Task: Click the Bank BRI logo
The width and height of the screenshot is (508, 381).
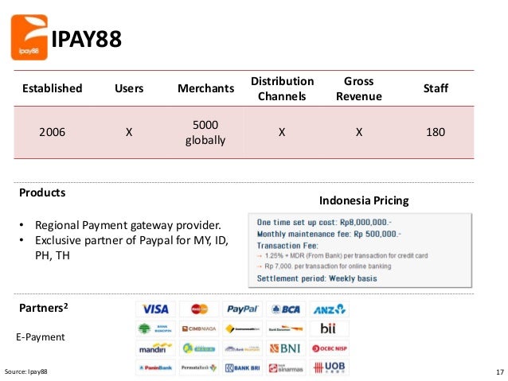Action: pos(242,367)
